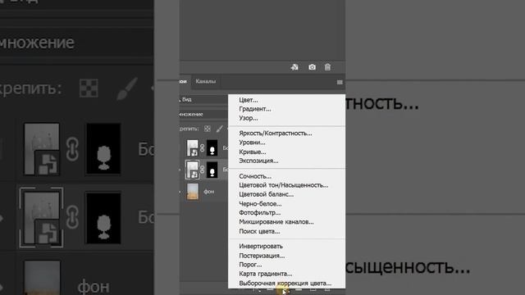
Task: Open the Вид layer filter dropdown
Action: (204, 99)
